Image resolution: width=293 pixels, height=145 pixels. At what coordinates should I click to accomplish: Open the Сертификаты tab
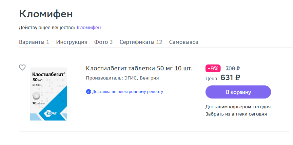(141, 42)
